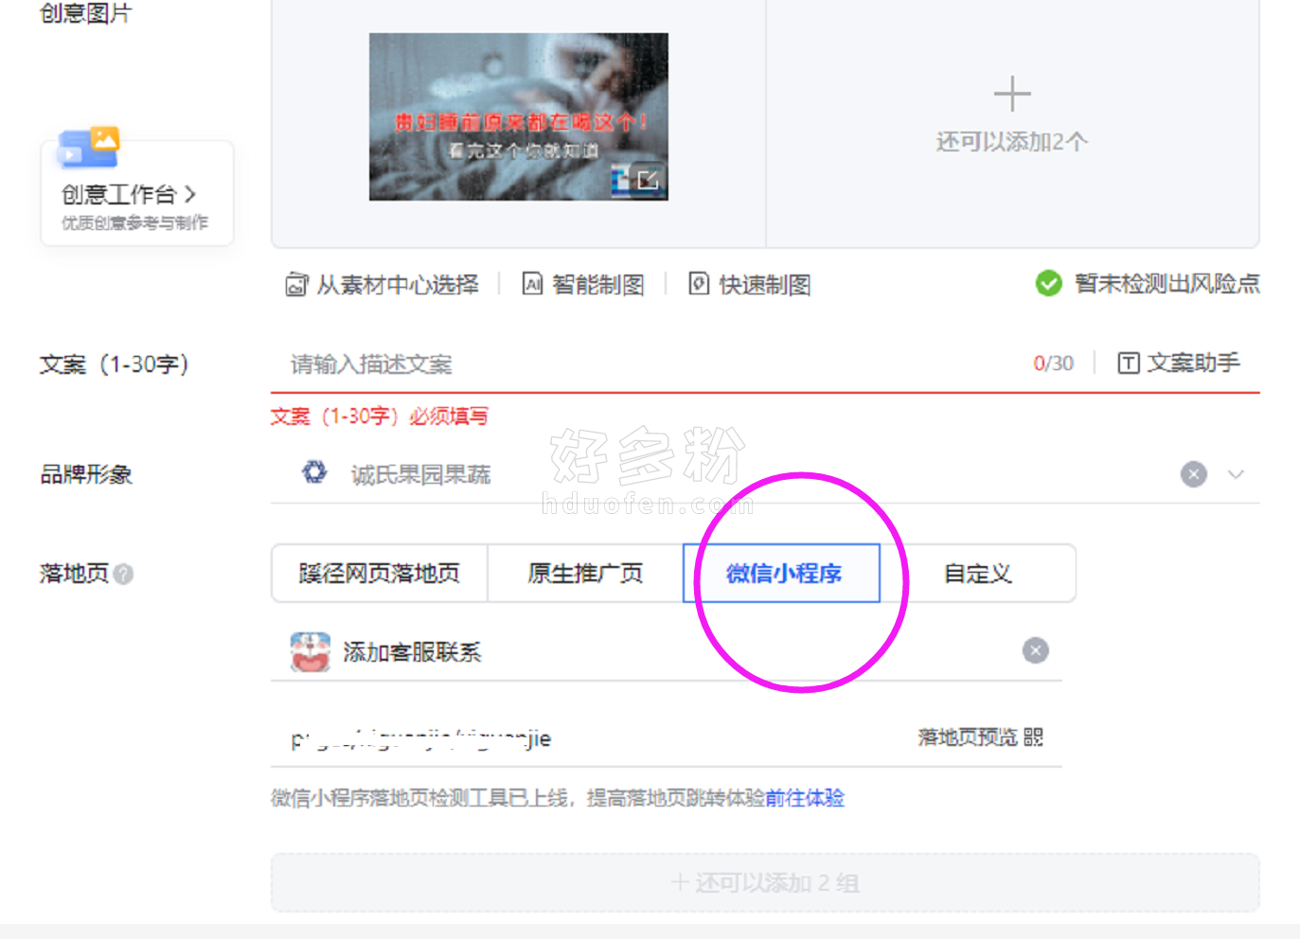Click the edit icon on image thumbnail
Screen dimensions: 1300x939
648,180
